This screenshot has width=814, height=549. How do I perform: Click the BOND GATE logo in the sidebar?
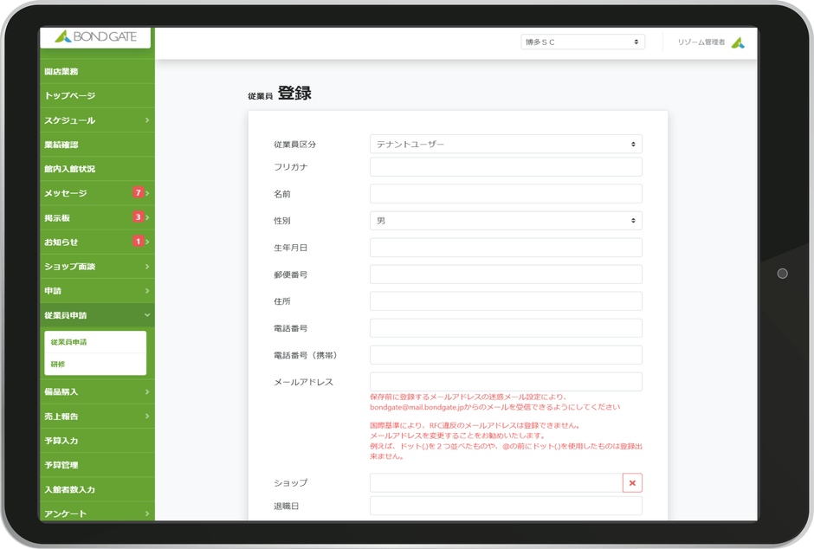tap(94, 38)
